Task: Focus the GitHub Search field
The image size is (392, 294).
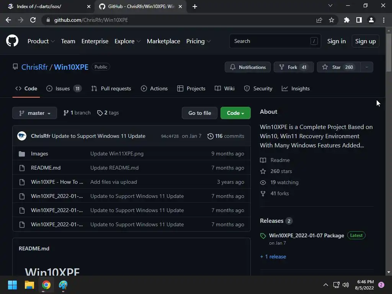Action: coord(275,41)
